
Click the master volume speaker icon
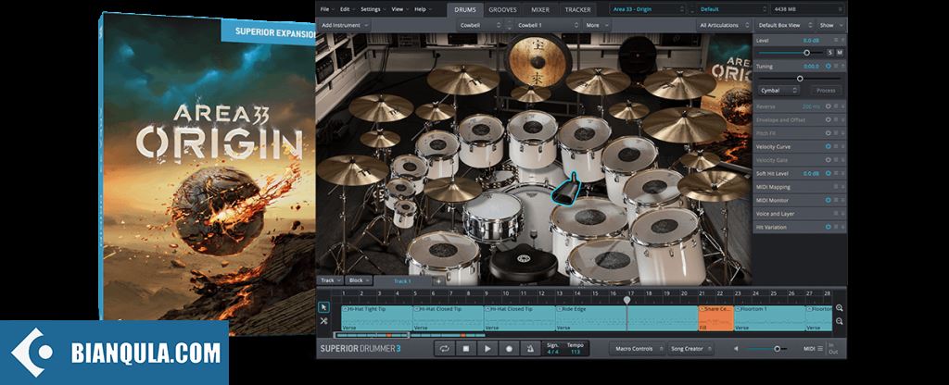[737, 349]
